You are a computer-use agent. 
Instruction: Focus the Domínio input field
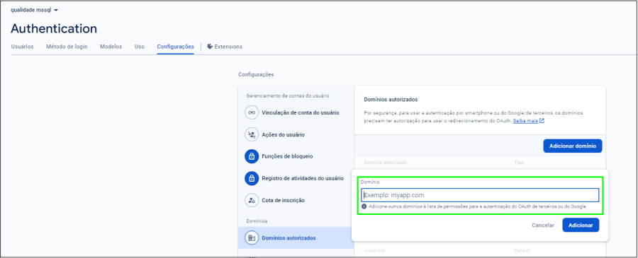pyautogui.click(x=480, y=195)
